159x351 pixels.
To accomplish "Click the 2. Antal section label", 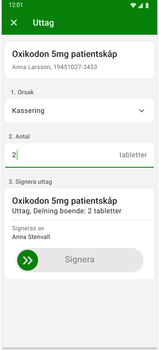I will (x=19, y=136).
